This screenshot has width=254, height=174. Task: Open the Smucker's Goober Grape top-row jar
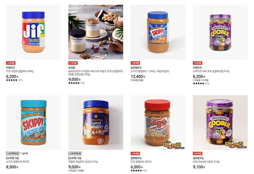click(220, 32)
